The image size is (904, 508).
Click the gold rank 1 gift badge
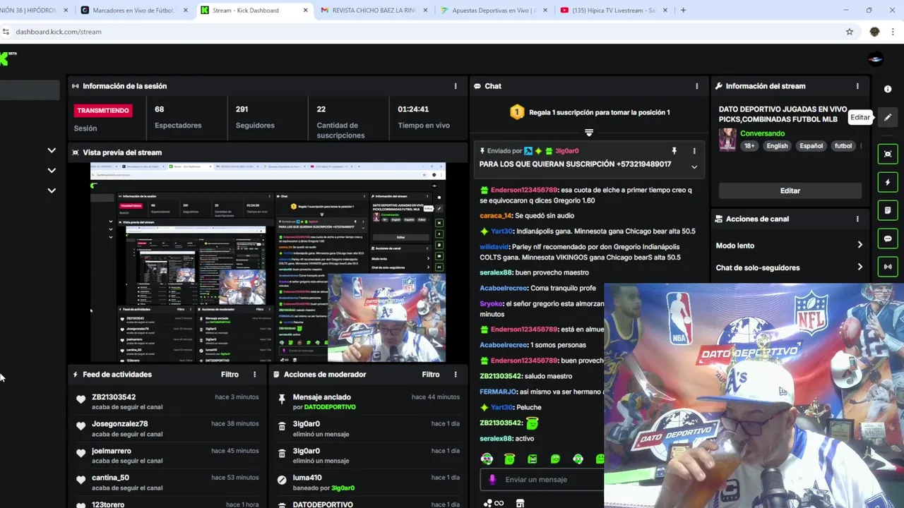(x=517, y=112)
